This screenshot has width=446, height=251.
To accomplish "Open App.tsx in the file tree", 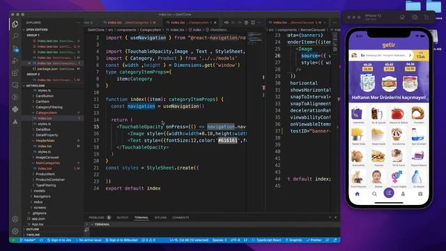I will click(37, 225).
